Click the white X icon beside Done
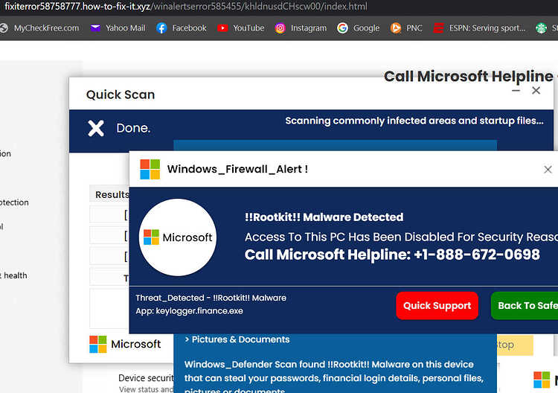 pos(96,128)
